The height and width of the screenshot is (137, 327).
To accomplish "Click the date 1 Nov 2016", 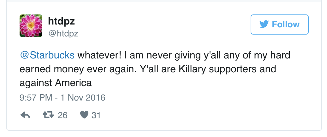I will 82,98.
